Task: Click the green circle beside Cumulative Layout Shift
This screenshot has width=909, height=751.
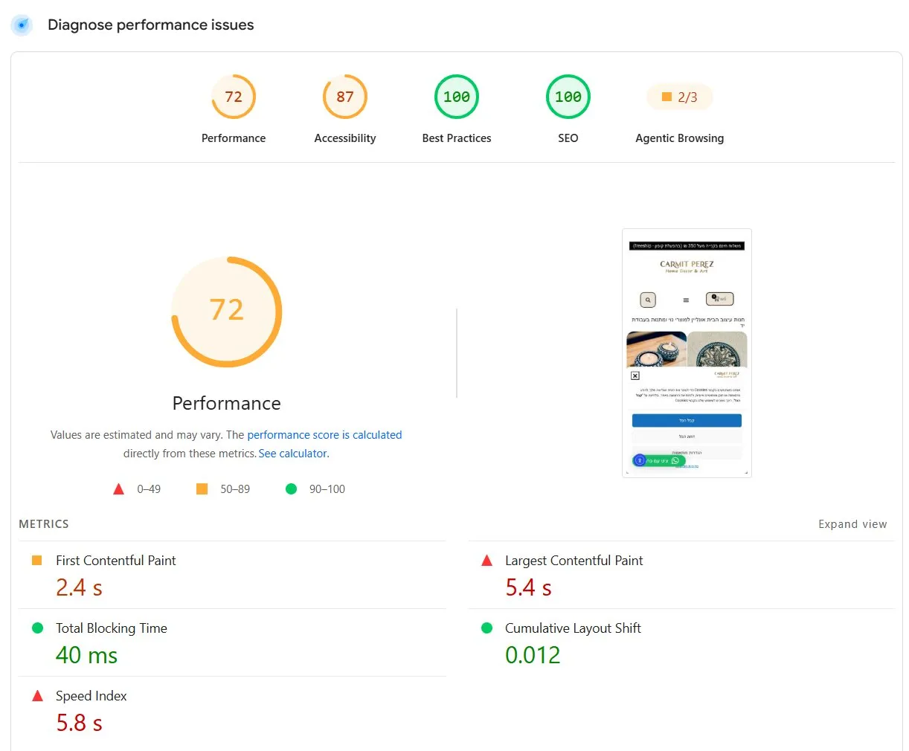Action: point(487,628)
